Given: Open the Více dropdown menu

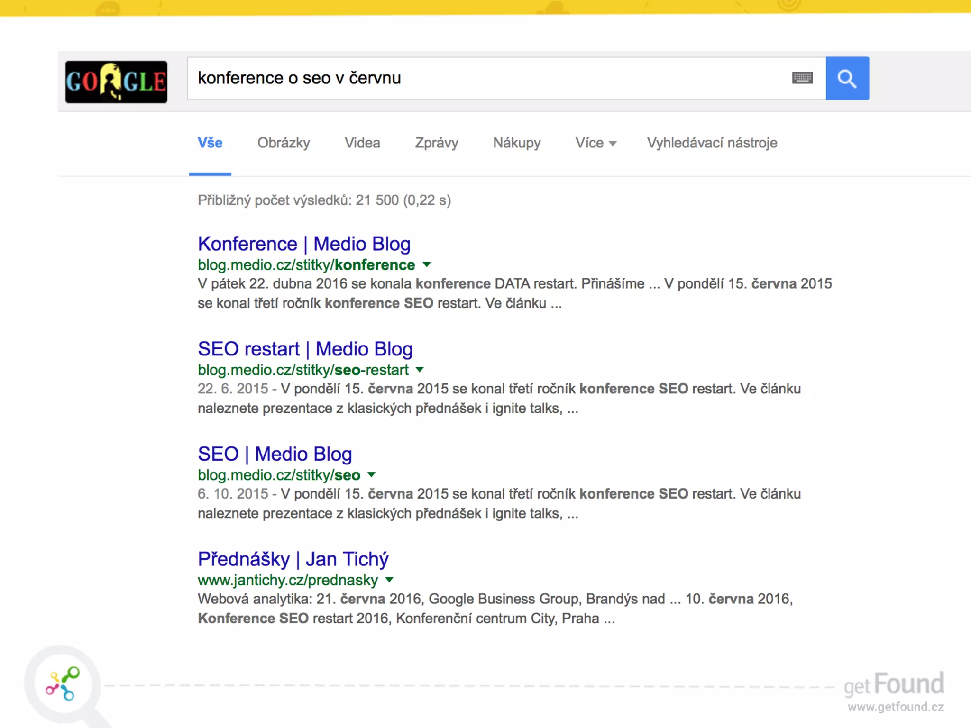Looking at the screenshot, I should coord(595,143).
